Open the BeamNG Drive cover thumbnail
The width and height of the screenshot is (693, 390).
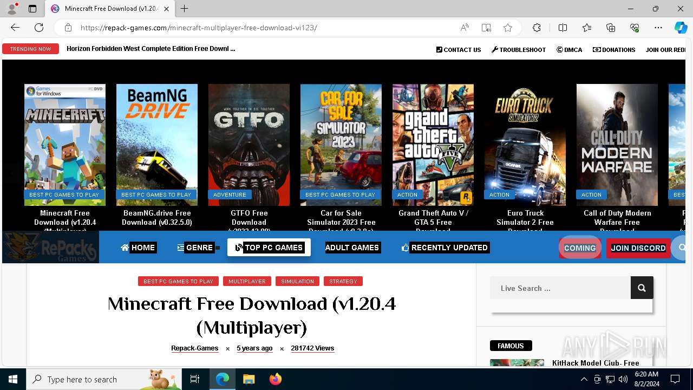pyautogui.click(x=157, y=145)
